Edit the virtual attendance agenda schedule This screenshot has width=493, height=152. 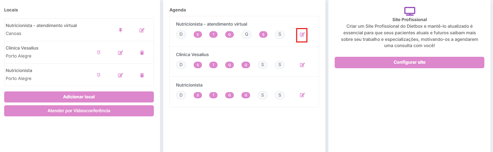coord(302,35)
